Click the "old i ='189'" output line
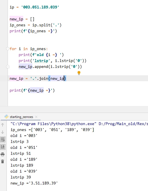The width and height of the screenshot is (148, 191). pyautogui.click(x=24, y=159)
